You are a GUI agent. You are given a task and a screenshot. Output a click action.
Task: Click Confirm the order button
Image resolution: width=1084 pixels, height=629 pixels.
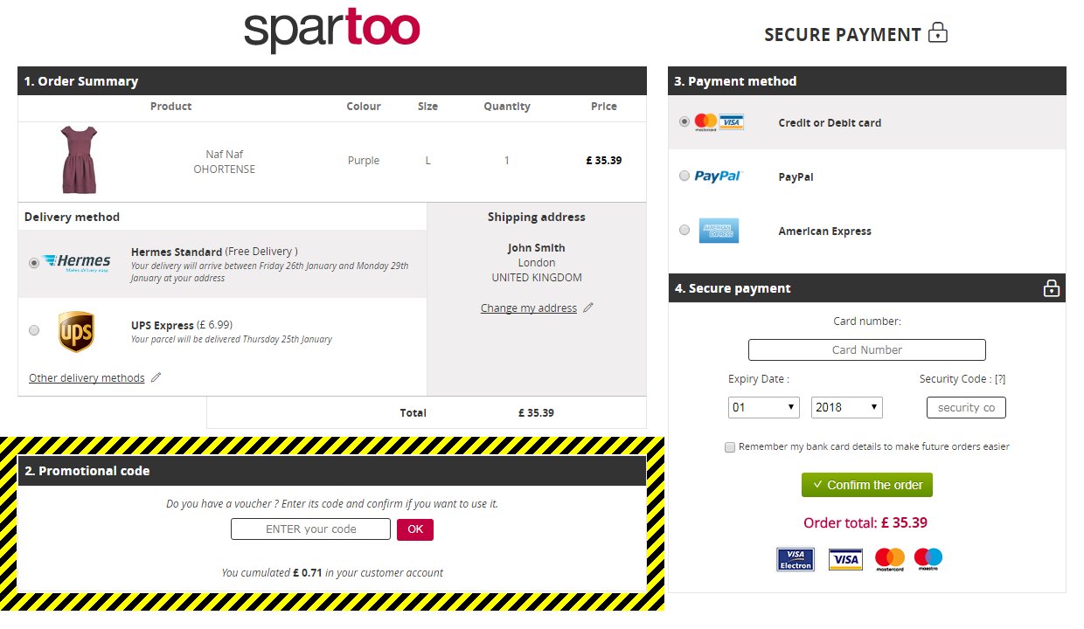(x=867, y=485)
